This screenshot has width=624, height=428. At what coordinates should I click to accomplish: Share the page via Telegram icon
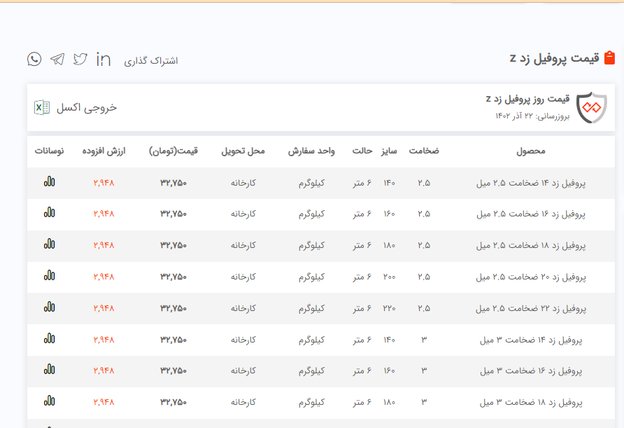(57, 60)
